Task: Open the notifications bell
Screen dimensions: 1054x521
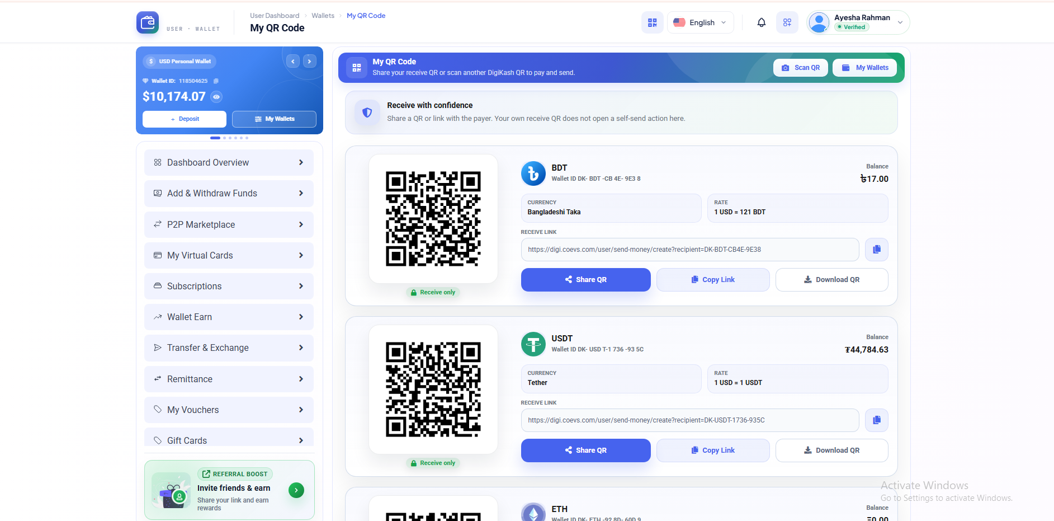Action: click(x=761, y=22)
